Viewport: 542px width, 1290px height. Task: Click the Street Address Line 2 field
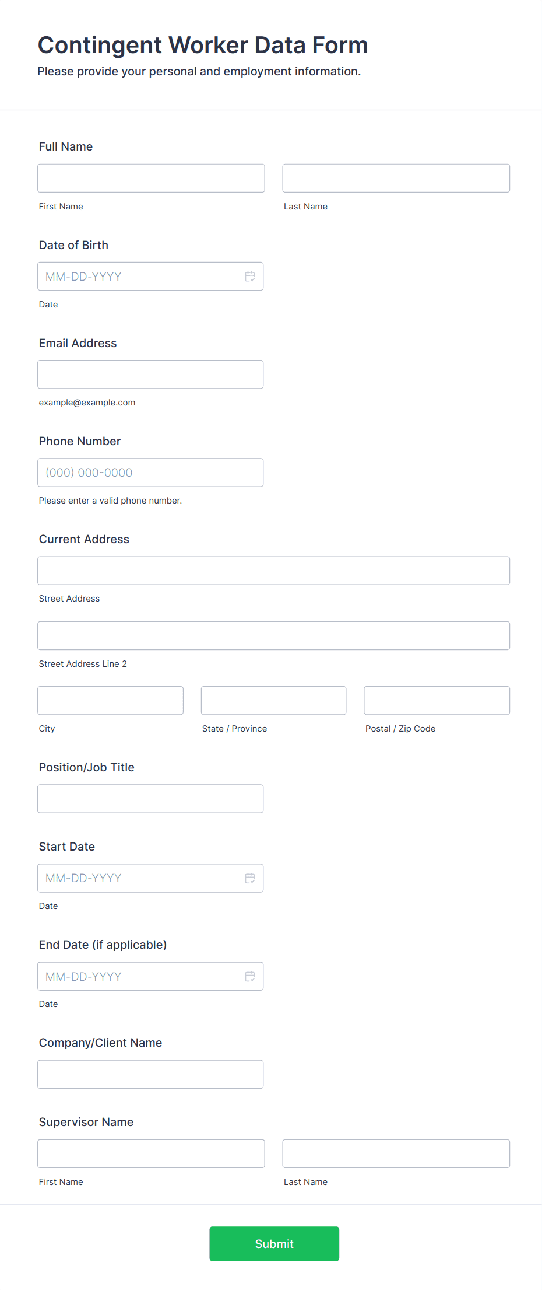click(273, 635)
